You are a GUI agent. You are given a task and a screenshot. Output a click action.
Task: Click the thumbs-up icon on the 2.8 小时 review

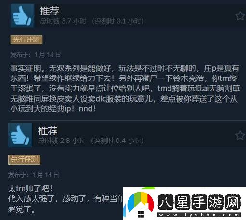20,135
